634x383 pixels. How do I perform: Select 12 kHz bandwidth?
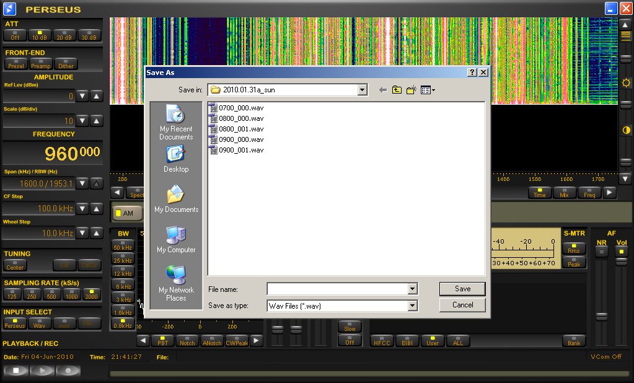123,271
